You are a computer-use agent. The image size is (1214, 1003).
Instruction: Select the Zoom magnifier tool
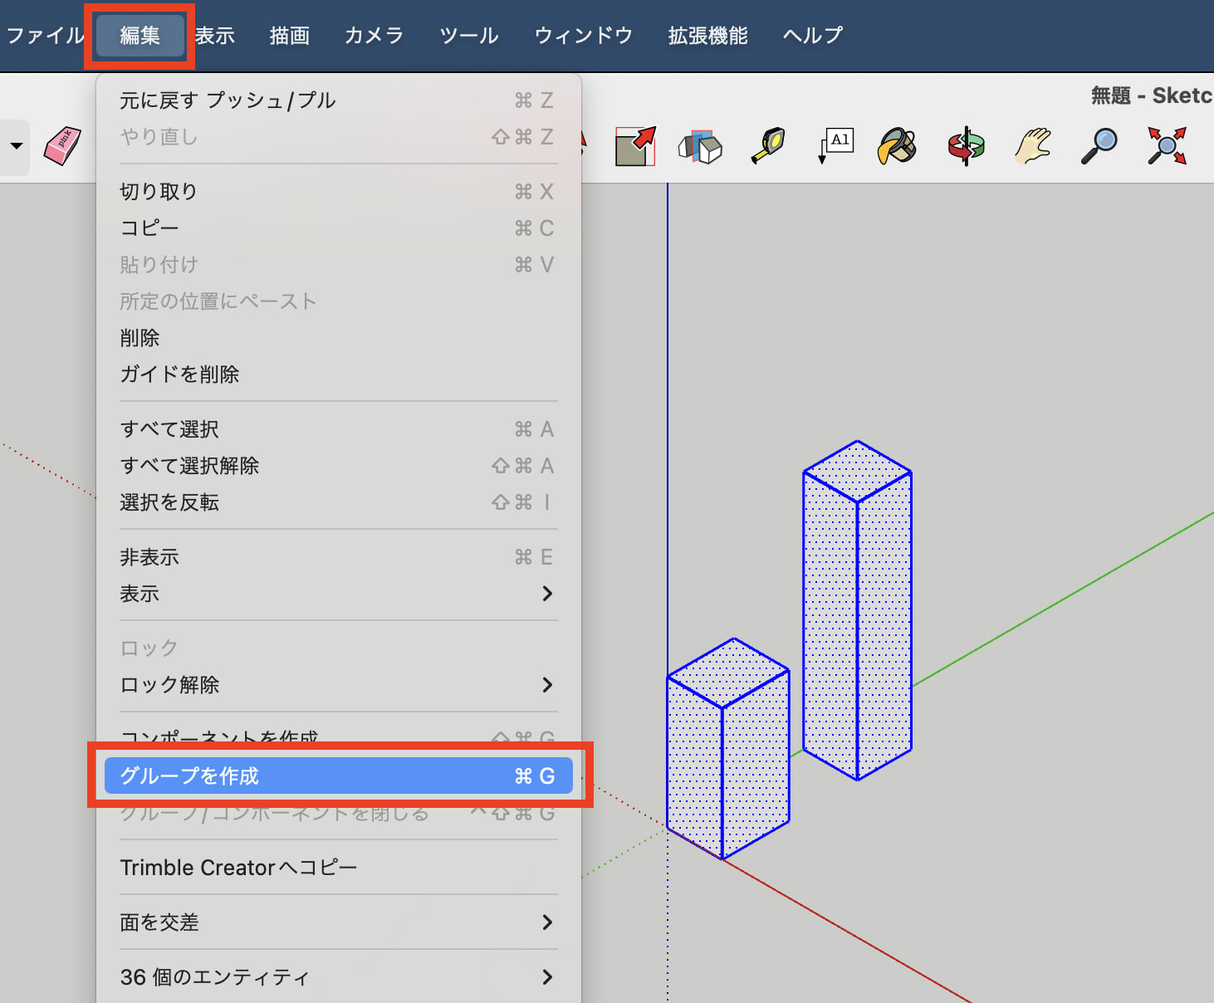coord(1099,145)
